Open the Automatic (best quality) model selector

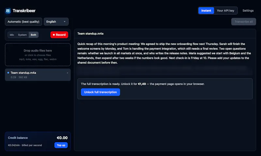pos(23,21)
